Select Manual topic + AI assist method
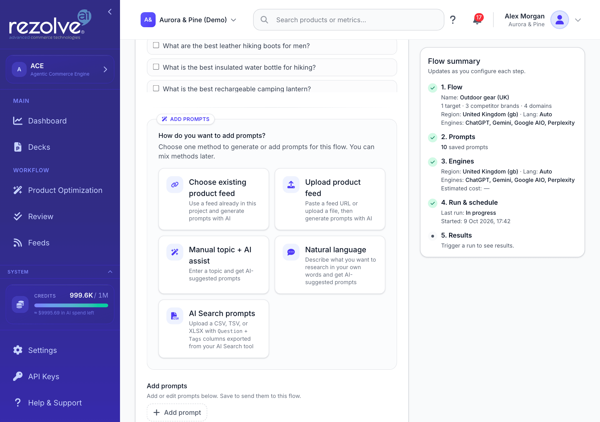This screenshot has height=422, width=600. click(214, 264)
